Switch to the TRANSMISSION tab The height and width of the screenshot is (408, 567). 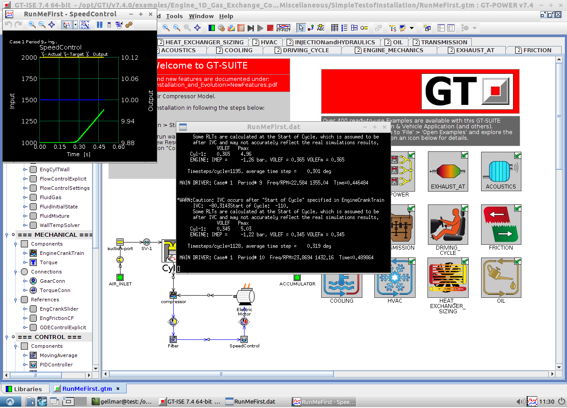[x=440, y=42]
